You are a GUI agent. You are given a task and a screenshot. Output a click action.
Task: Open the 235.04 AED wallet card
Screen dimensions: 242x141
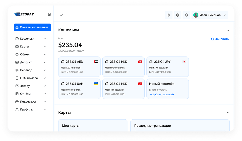[x=79, y=67]
